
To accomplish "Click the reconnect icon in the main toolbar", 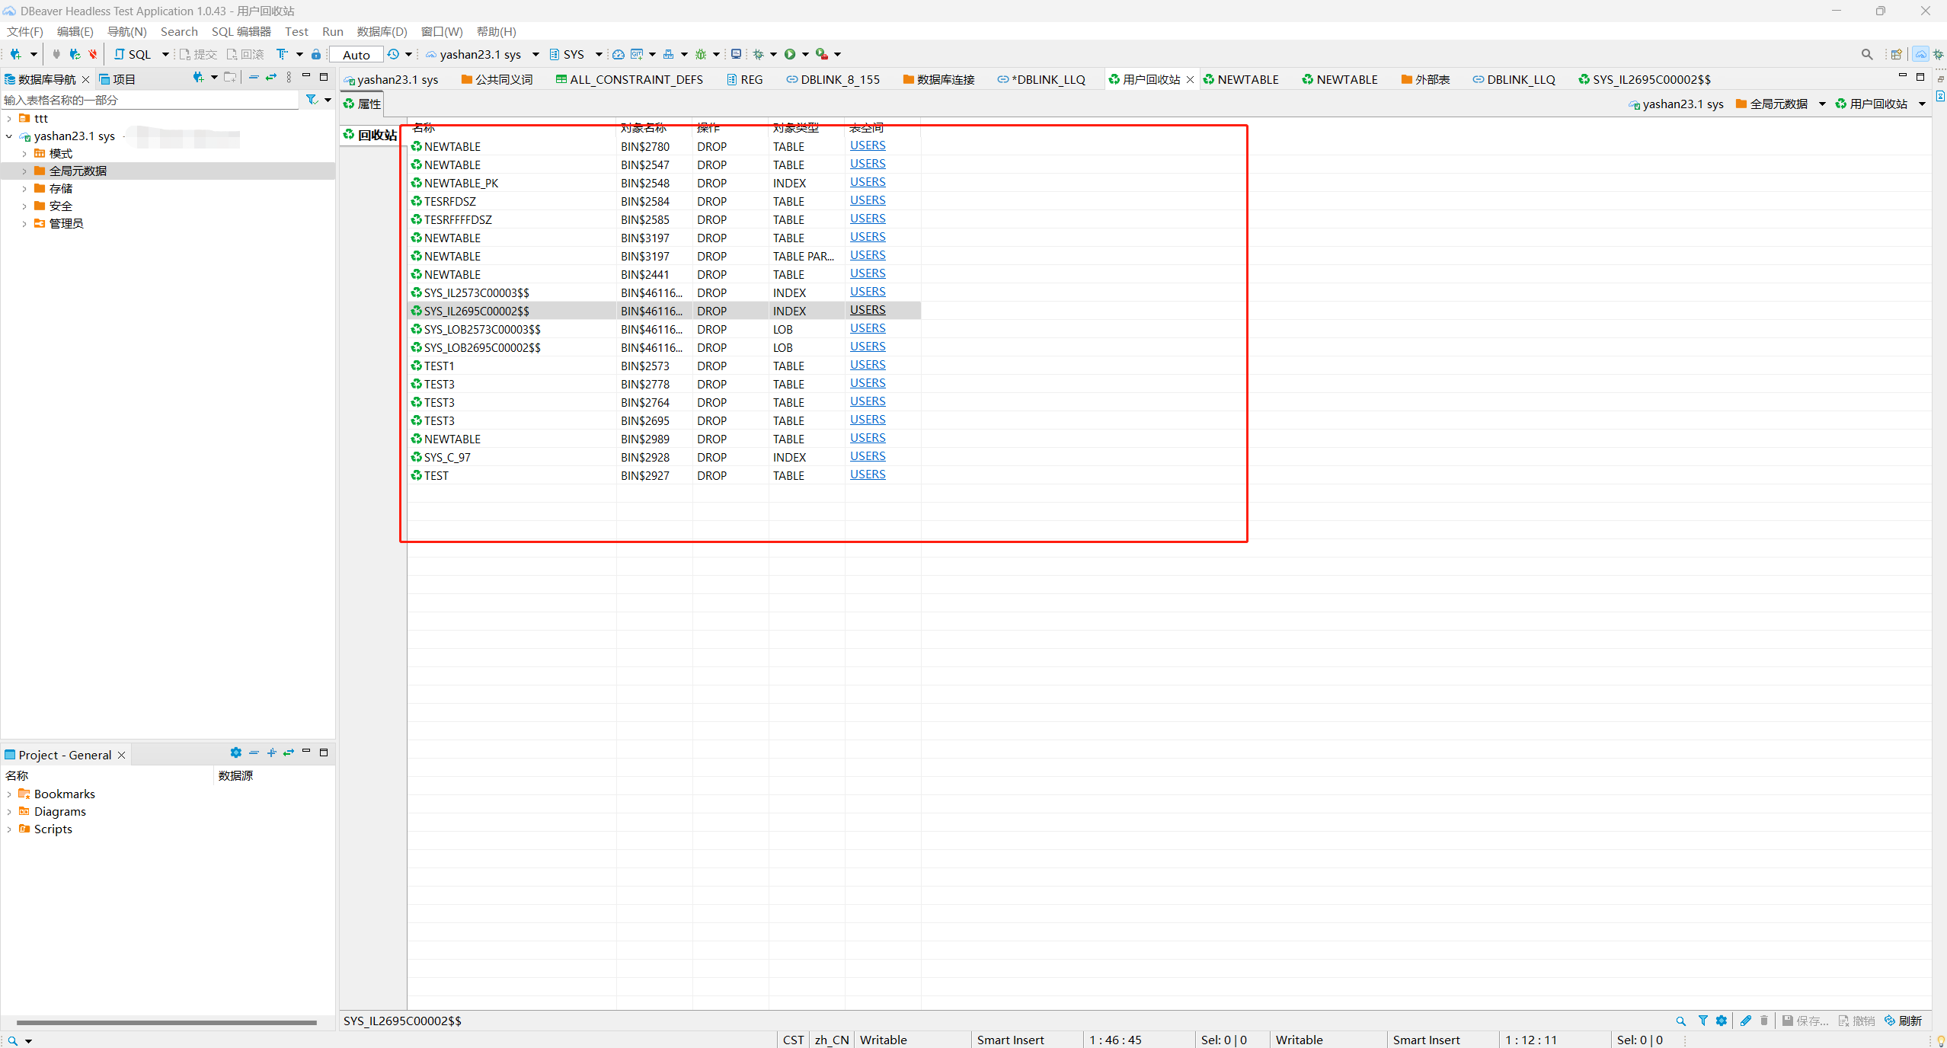I will (x=75, y=54).
